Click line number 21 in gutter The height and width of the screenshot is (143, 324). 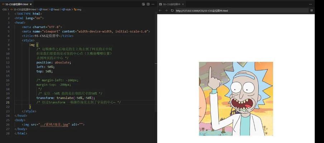pos(8,102)
